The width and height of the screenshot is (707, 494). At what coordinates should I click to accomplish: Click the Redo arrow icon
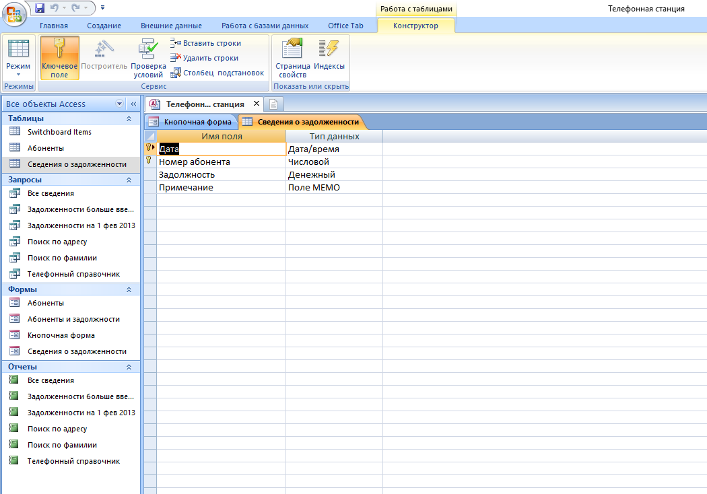(x=75, y=7)
